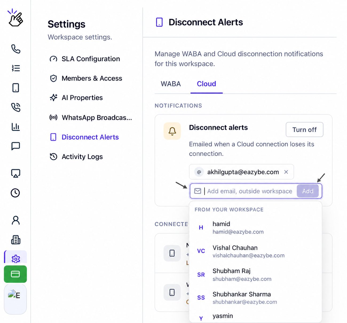Open Activity Logs settings

point(76,157)
